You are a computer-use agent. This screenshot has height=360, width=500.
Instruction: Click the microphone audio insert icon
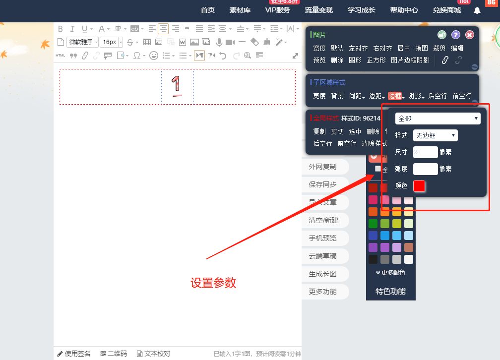tap(219, 42)
